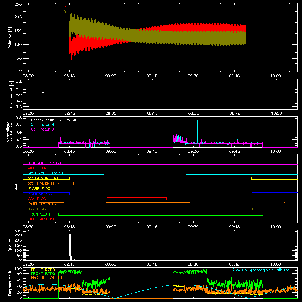Click the magenta Collimator 9 legend label
Screen dimensions: 302x302
click(x=42, y=129)
